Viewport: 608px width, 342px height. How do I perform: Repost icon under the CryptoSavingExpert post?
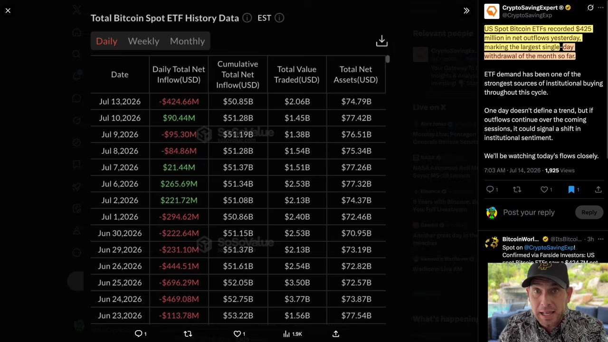(517, 190)
